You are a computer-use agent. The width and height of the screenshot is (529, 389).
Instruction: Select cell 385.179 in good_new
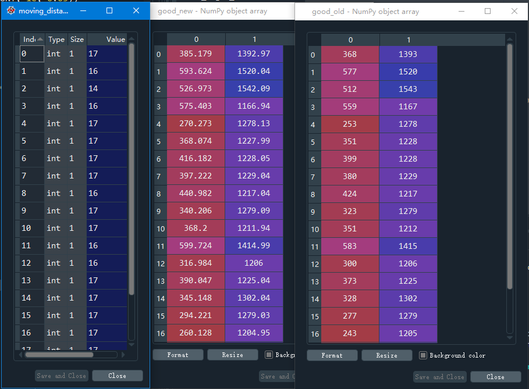[196, 53]
